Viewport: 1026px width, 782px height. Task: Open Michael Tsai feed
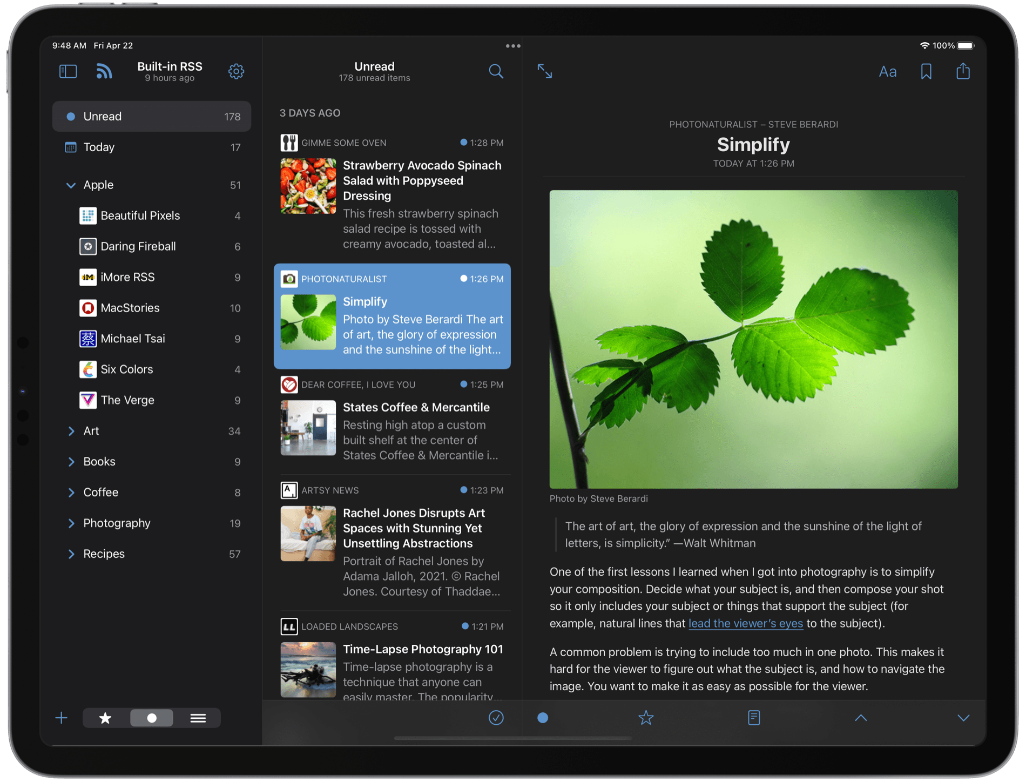pyautogui.click(x=152, y=339)
